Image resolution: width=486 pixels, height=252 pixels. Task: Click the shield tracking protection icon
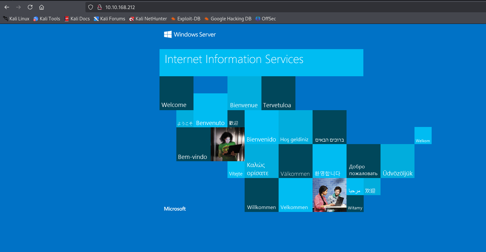coord(91,7)
